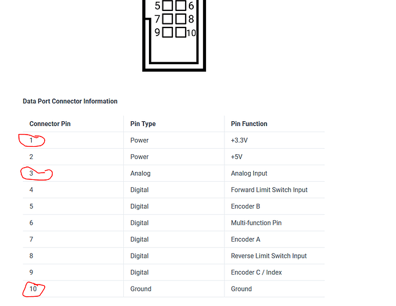This screenshot has width=396, height=306.
Task: Click pin 8 square in connector diagram
Action: click(x=181, y=19)
